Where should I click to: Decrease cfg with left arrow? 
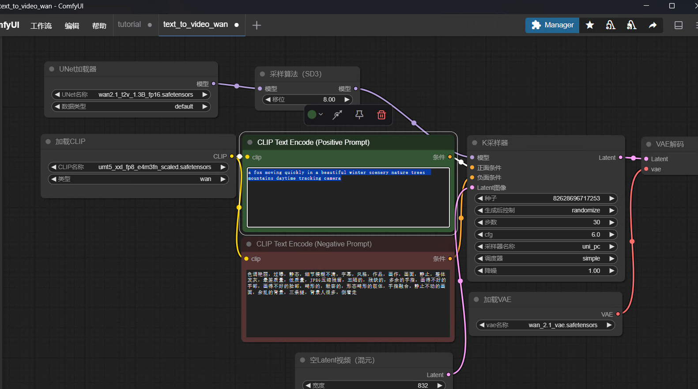click(x=480, y=234)
